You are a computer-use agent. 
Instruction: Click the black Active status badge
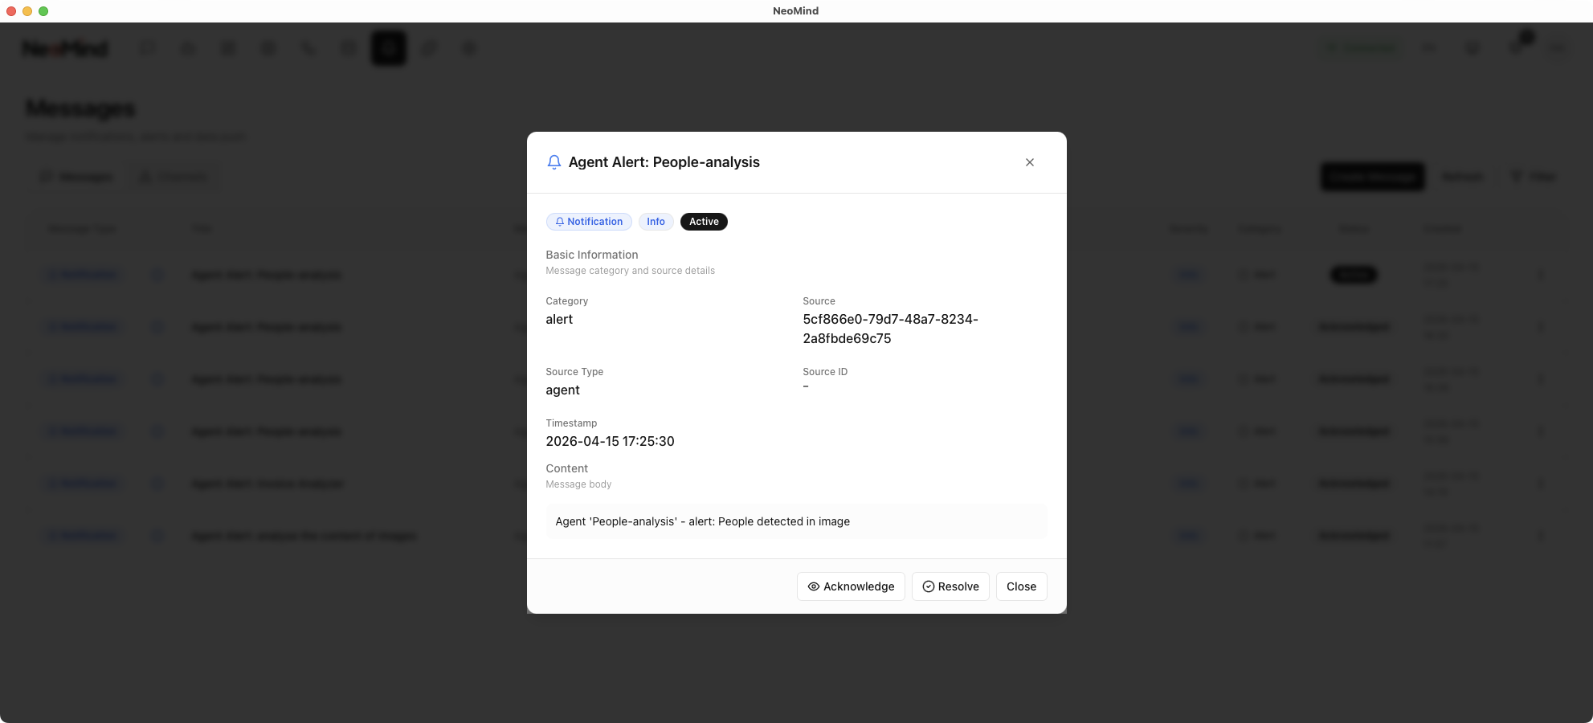point(704,222)
